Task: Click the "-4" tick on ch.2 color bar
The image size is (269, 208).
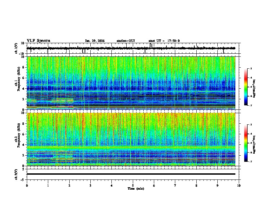Action: point(250,134)
